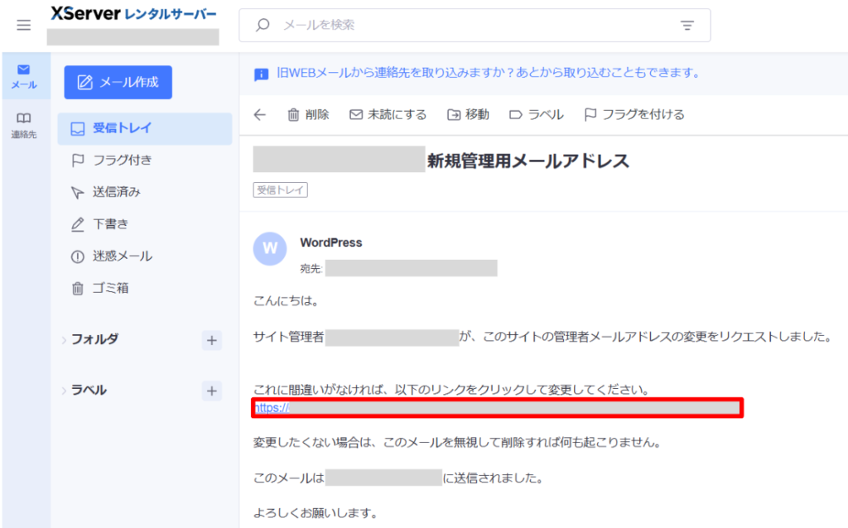Delete the email using 削除
The height and width of the screenshot is (528, 848).
click(308, 115)
